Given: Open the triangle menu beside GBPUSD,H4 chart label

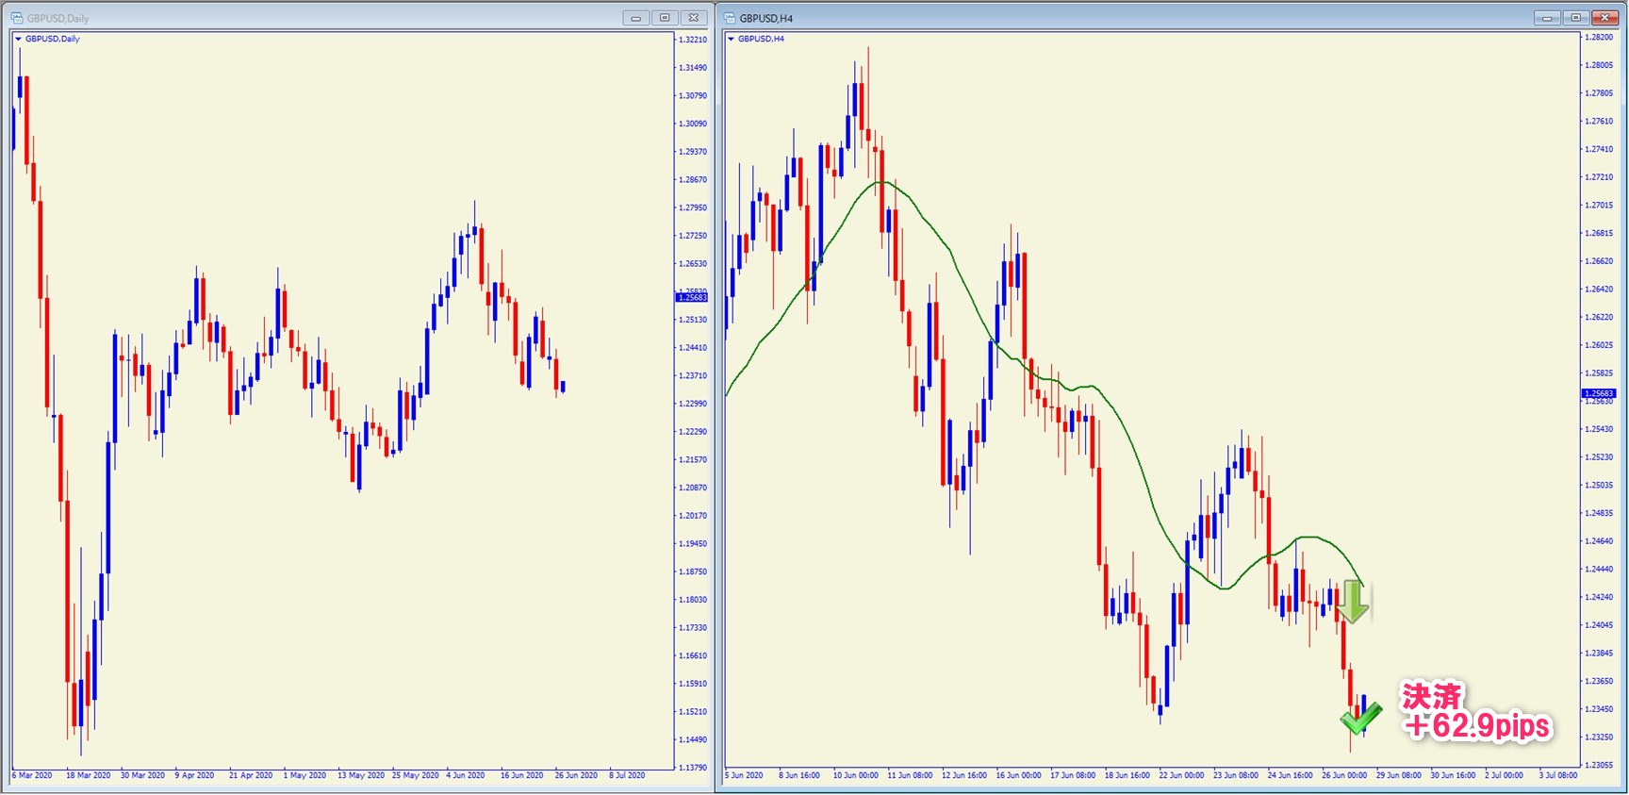Looking at the screenshot, I should pos(731,39).
